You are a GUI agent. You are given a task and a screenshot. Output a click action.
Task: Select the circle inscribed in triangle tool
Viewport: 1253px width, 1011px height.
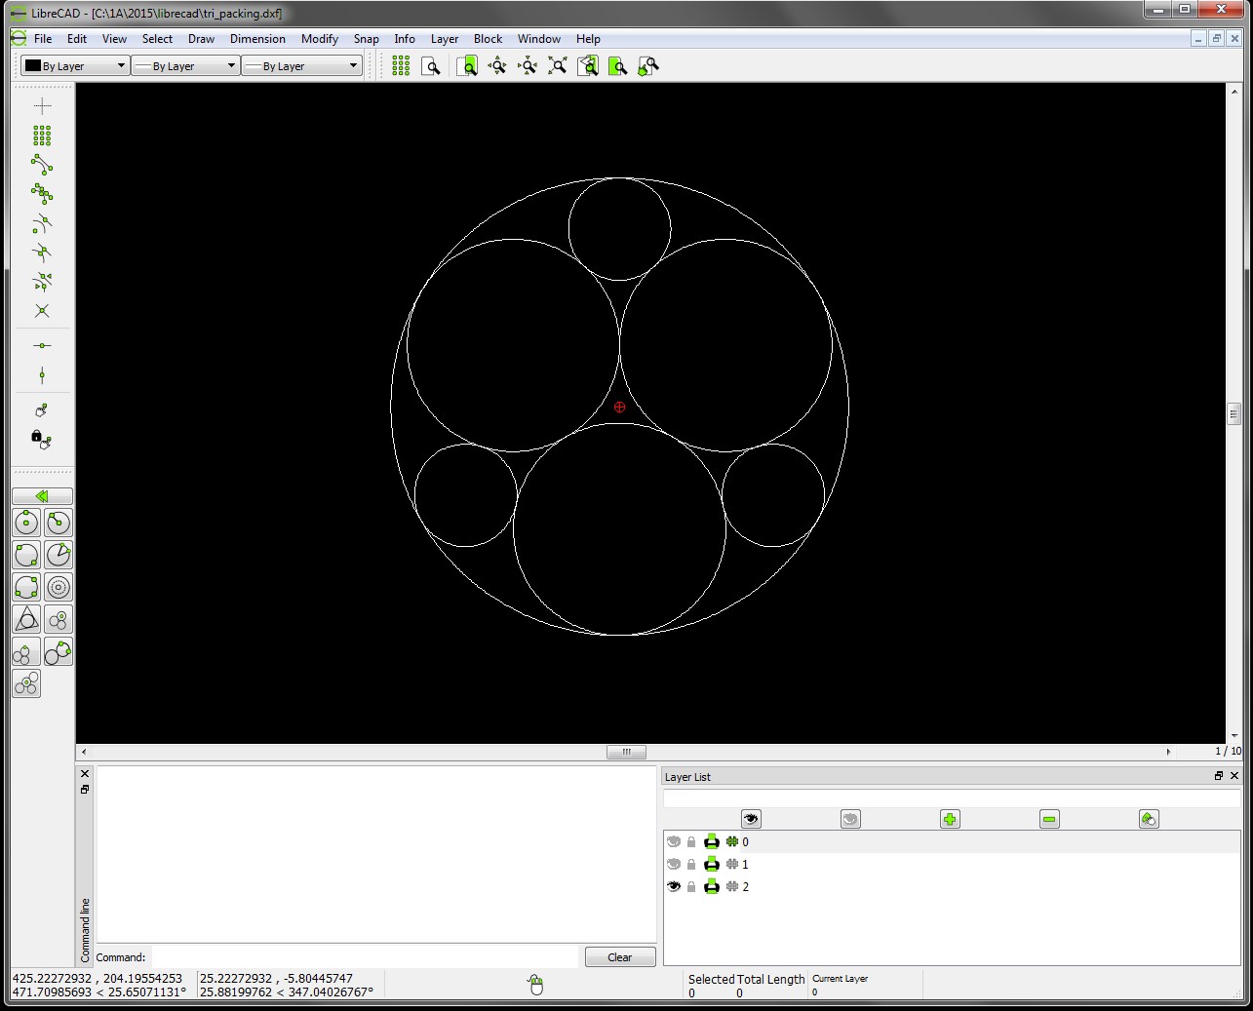[x=25, y=618]
